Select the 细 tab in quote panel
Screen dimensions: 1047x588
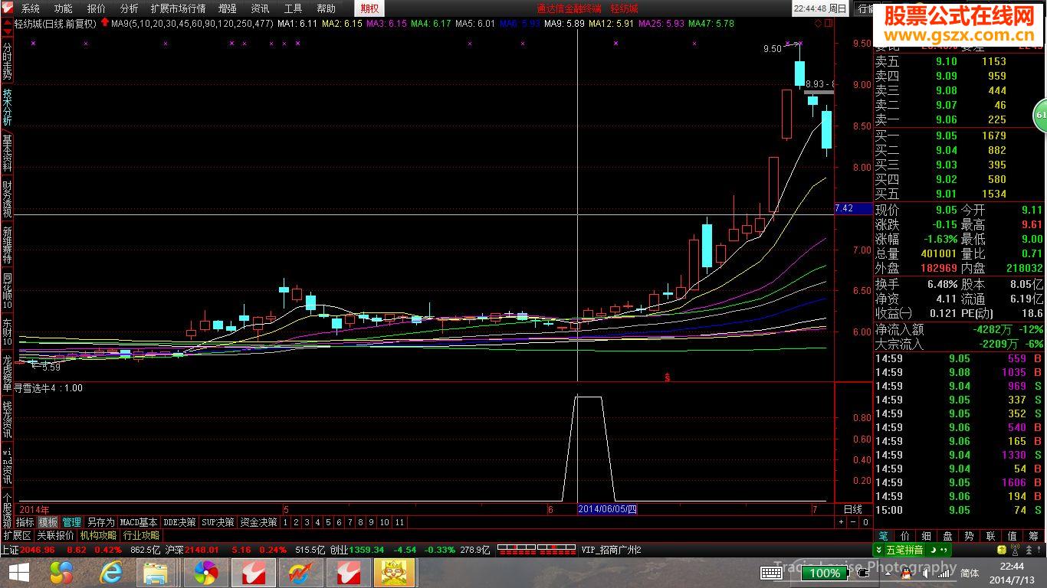pos(927,536)
